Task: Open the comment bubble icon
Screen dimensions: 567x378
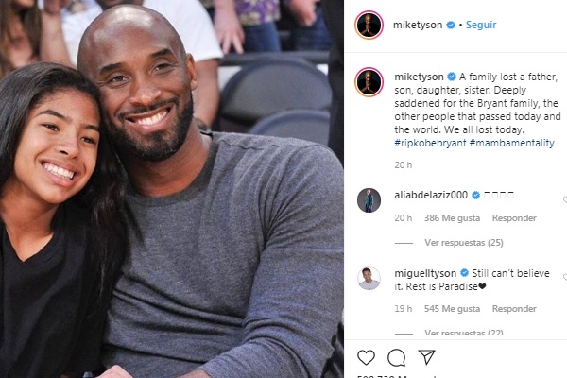Action: tap(396, 358)
